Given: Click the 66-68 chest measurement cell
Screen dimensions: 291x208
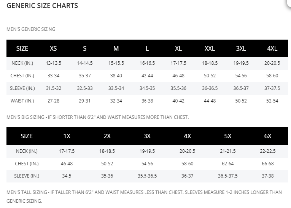Looking at the screenshot, I should pos(268,164).
